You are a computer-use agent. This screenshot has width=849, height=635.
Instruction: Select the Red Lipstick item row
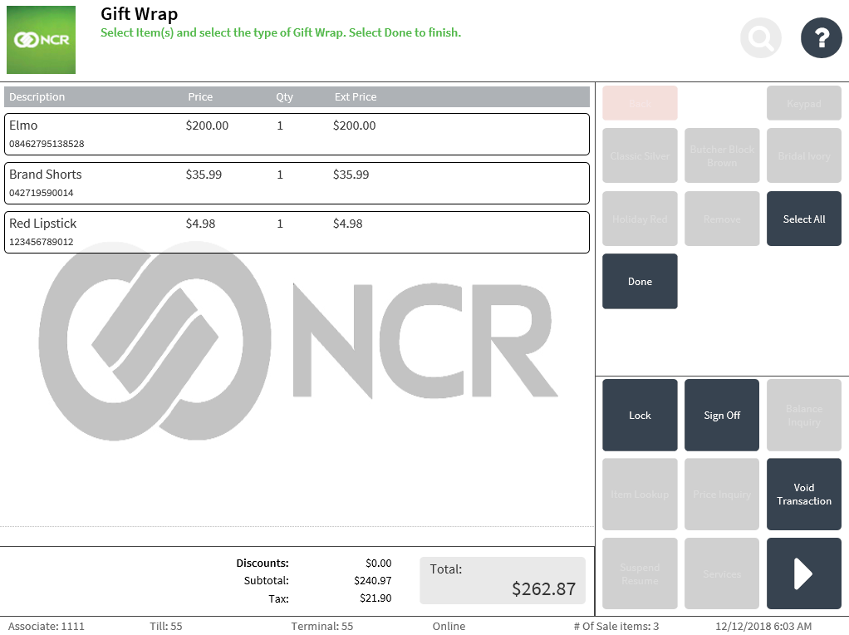[297, 232]
